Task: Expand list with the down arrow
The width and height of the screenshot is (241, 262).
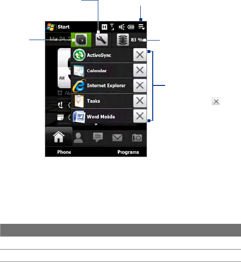Action: [96, 125]
